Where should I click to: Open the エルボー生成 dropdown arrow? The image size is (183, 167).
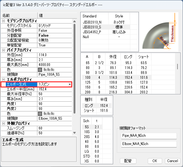pyautogui.click(x=70, y=84)
